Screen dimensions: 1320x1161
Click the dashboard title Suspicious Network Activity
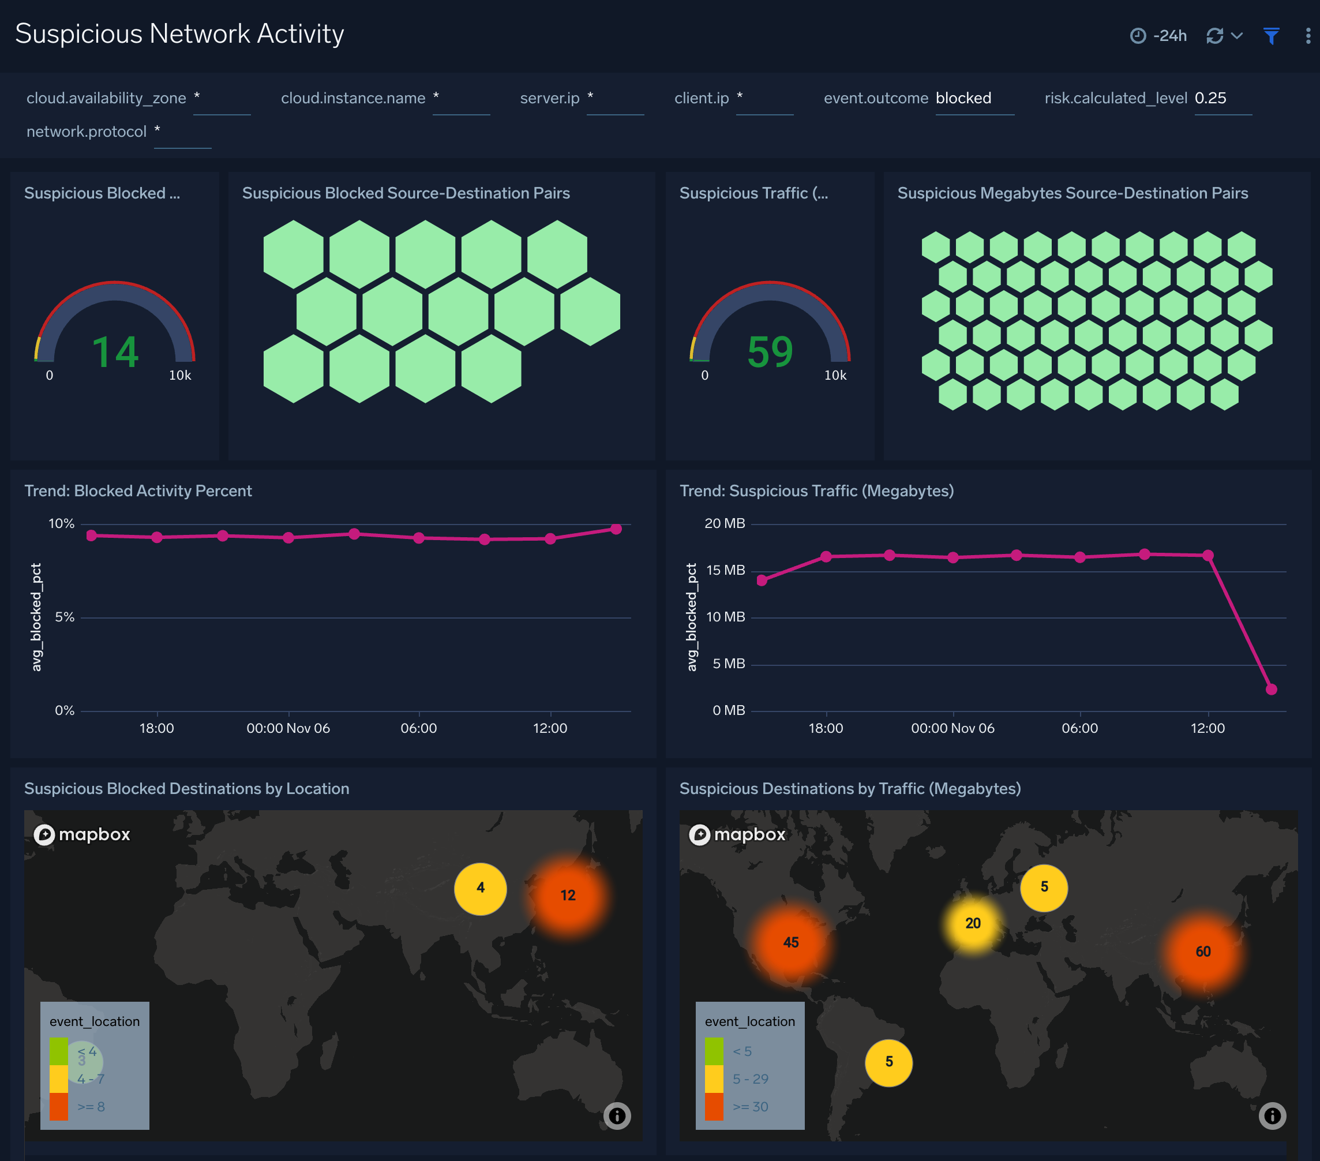coord(179,33)
